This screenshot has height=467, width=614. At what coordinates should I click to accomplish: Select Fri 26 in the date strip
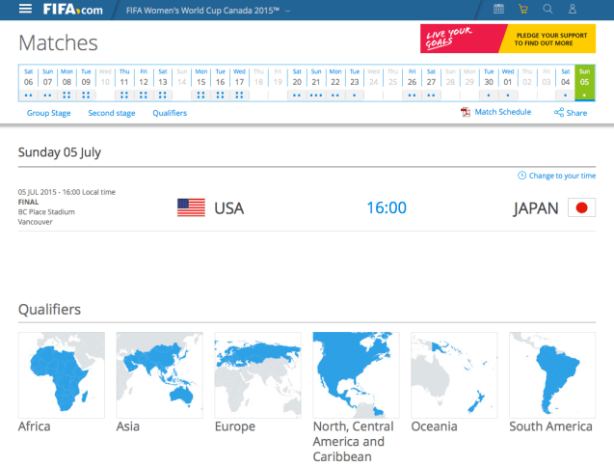[x=413, y=83]
